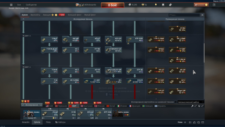Toggle the wrench auto-repair checkbox
This screenshot has height=127, width=225.
coord(195,106)
